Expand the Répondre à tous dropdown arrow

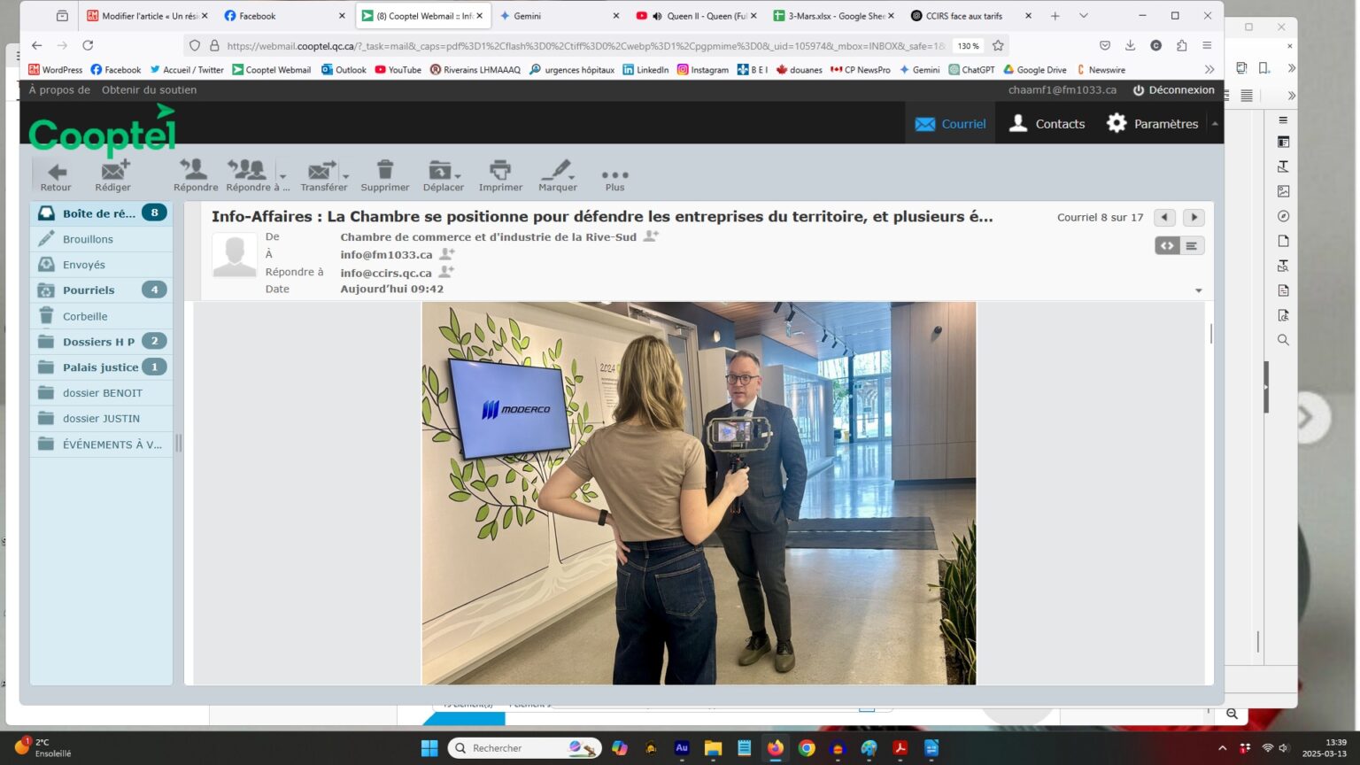283,175
